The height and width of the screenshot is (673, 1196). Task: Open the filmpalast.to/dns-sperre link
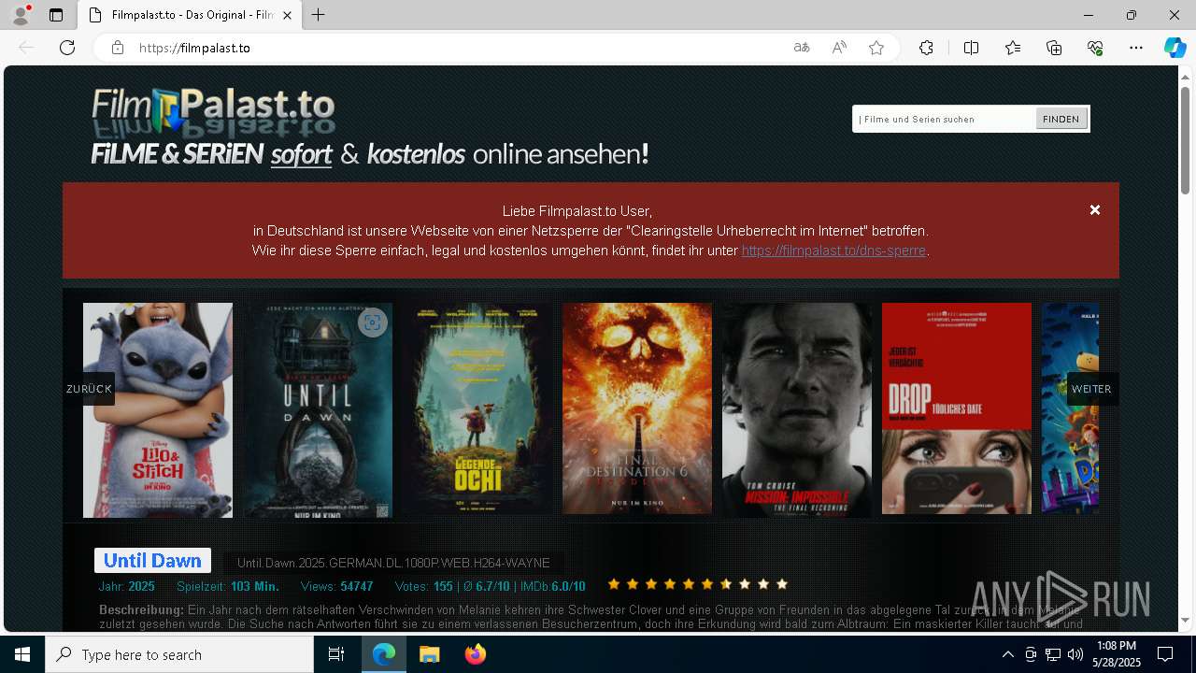[833, 251]
